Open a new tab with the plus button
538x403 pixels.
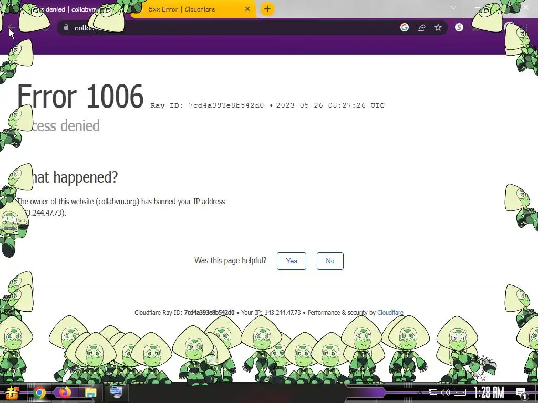(267, 9)
